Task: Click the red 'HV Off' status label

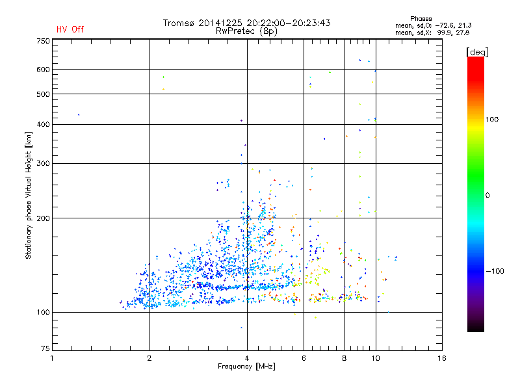Action: pos(70,29)
